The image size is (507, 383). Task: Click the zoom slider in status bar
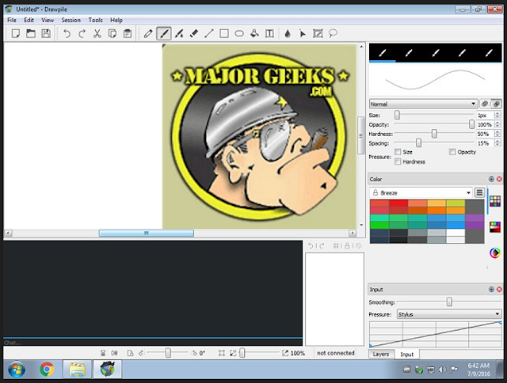242,353
